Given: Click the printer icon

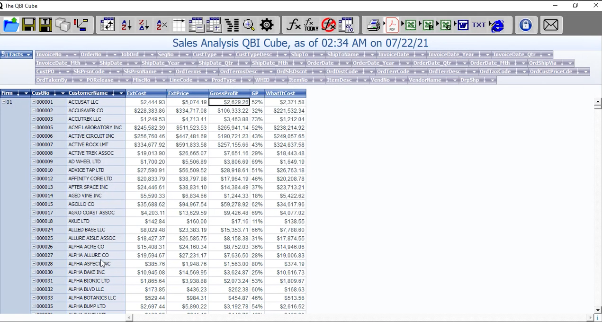Looking at the screenshot, I should coord(374,25).
